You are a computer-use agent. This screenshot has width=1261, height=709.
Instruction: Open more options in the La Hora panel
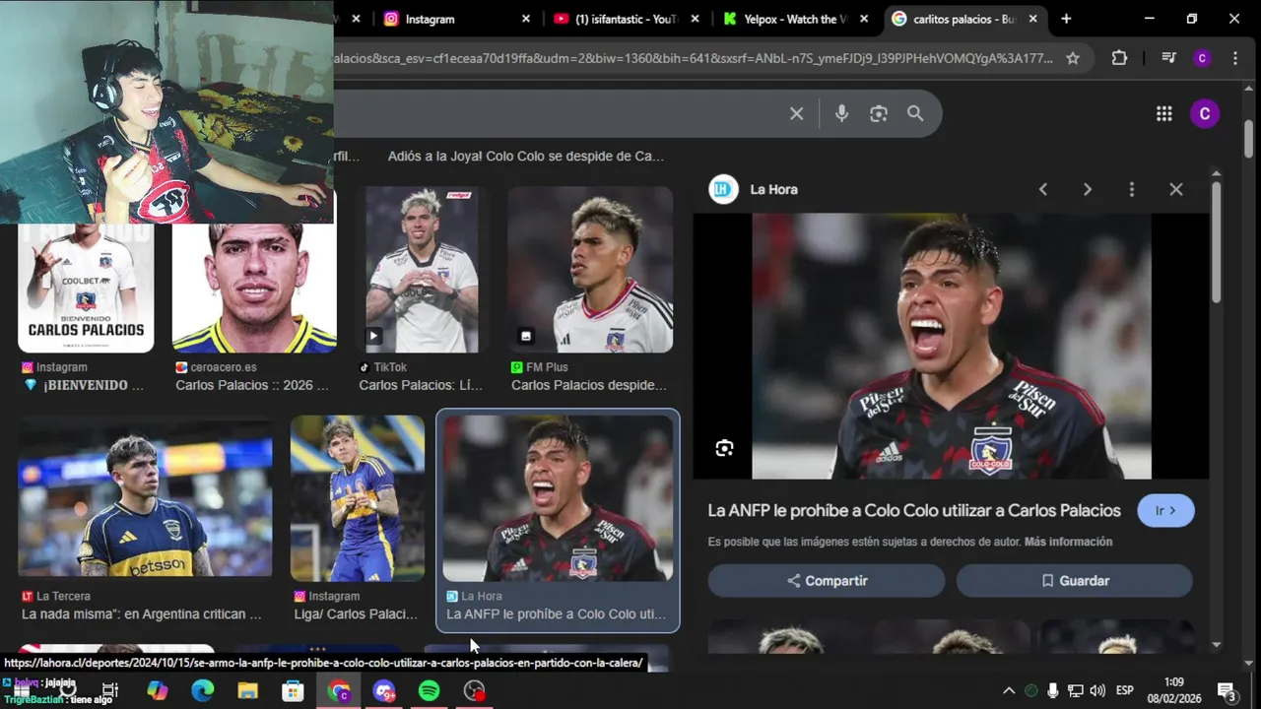pos(1131,189)
